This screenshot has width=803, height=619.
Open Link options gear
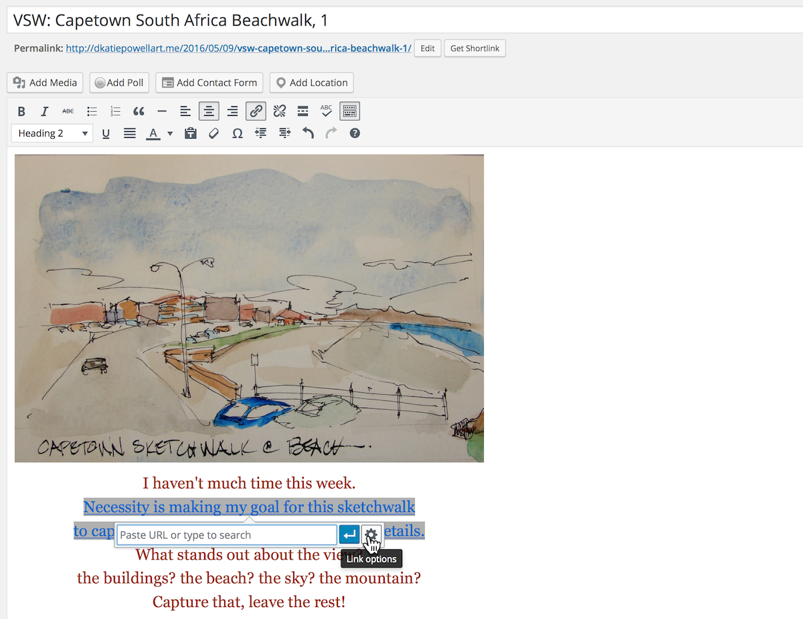click(371, 535)
